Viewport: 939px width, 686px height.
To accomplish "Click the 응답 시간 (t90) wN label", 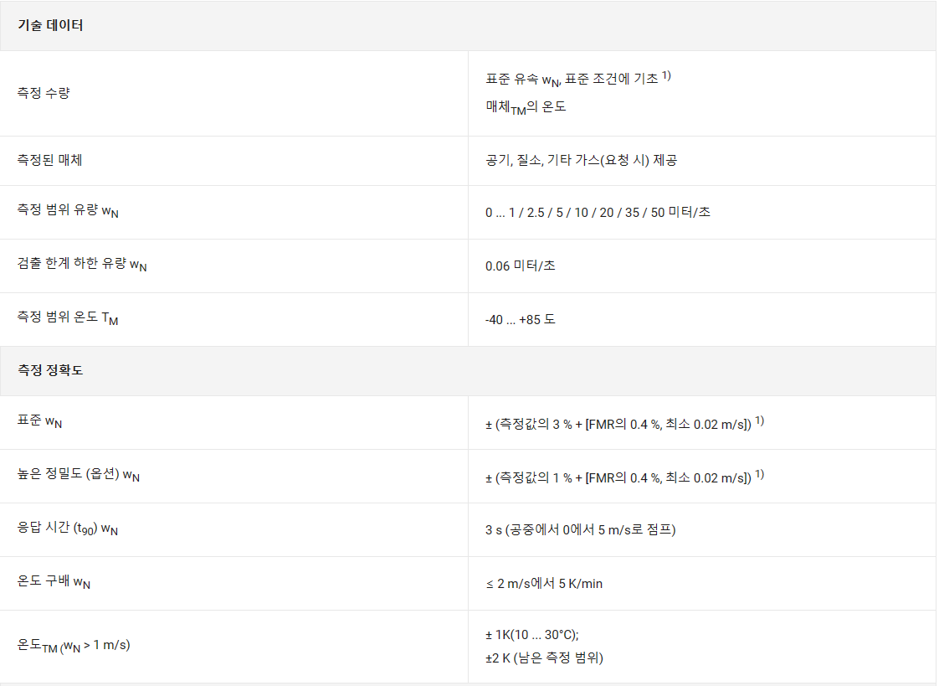I will 68,529.
